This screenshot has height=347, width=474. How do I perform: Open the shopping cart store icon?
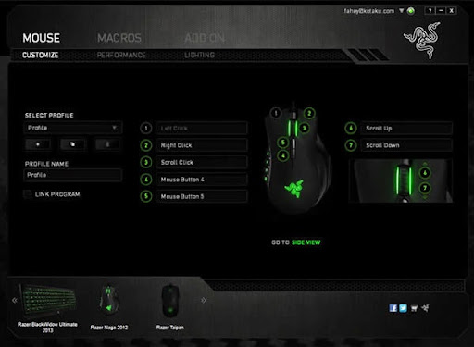[415, 308]
